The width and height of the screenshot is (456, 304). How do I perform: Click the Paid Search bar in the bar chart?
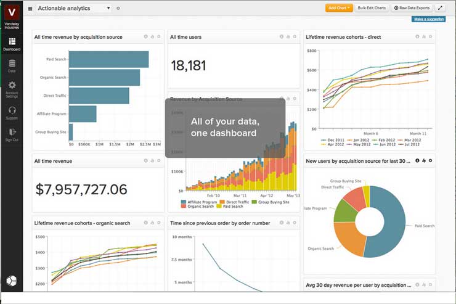pos(109,59)
